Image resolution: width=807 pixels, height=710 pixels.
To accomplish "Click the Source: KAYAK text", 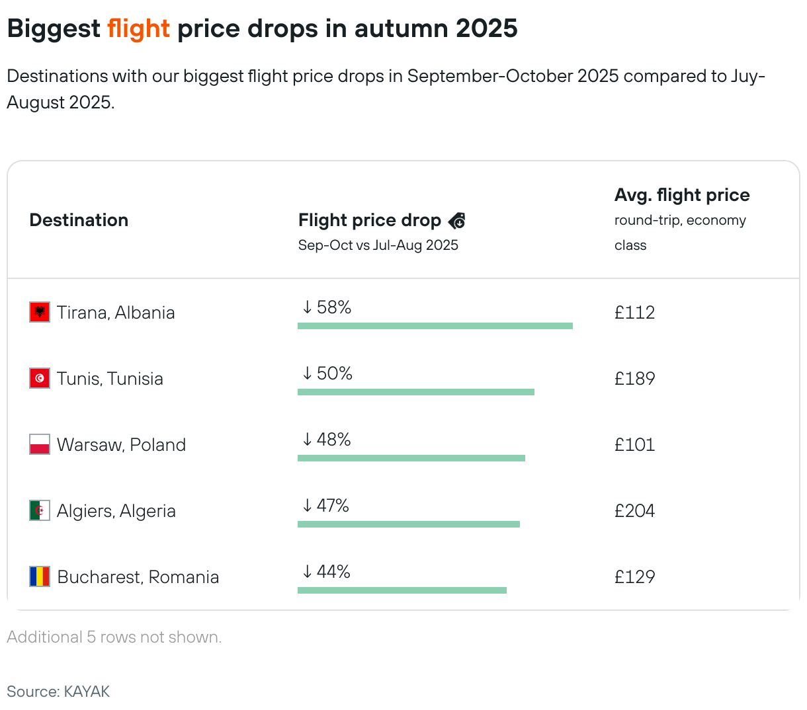I will 58,691.
